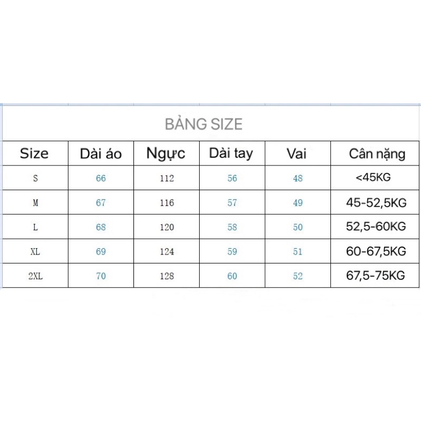Screen dimensions: 421x421
Task: Select the XL size row label
Action: tap(35, 252)
